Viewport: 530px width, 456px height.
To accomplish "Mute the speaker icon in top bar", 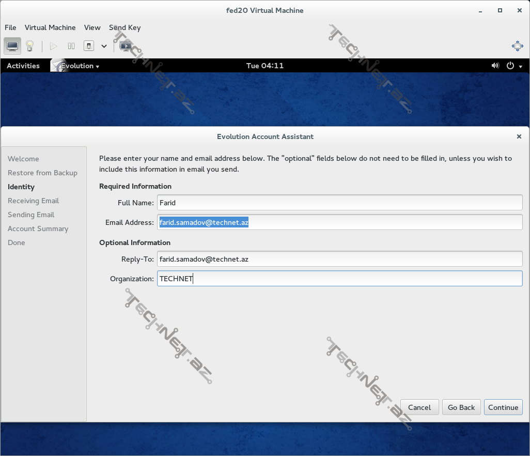I will pyautogui.click(x=495, y=66).
